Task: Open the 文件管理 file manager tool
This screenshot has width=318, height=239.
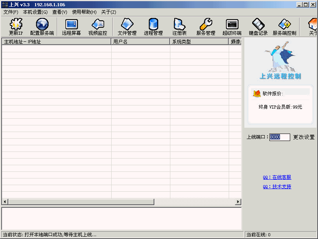Action: (127, 27)
